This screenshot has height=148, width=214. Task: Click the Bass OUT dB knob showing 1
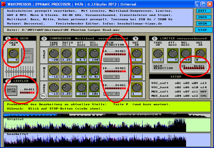137,87
